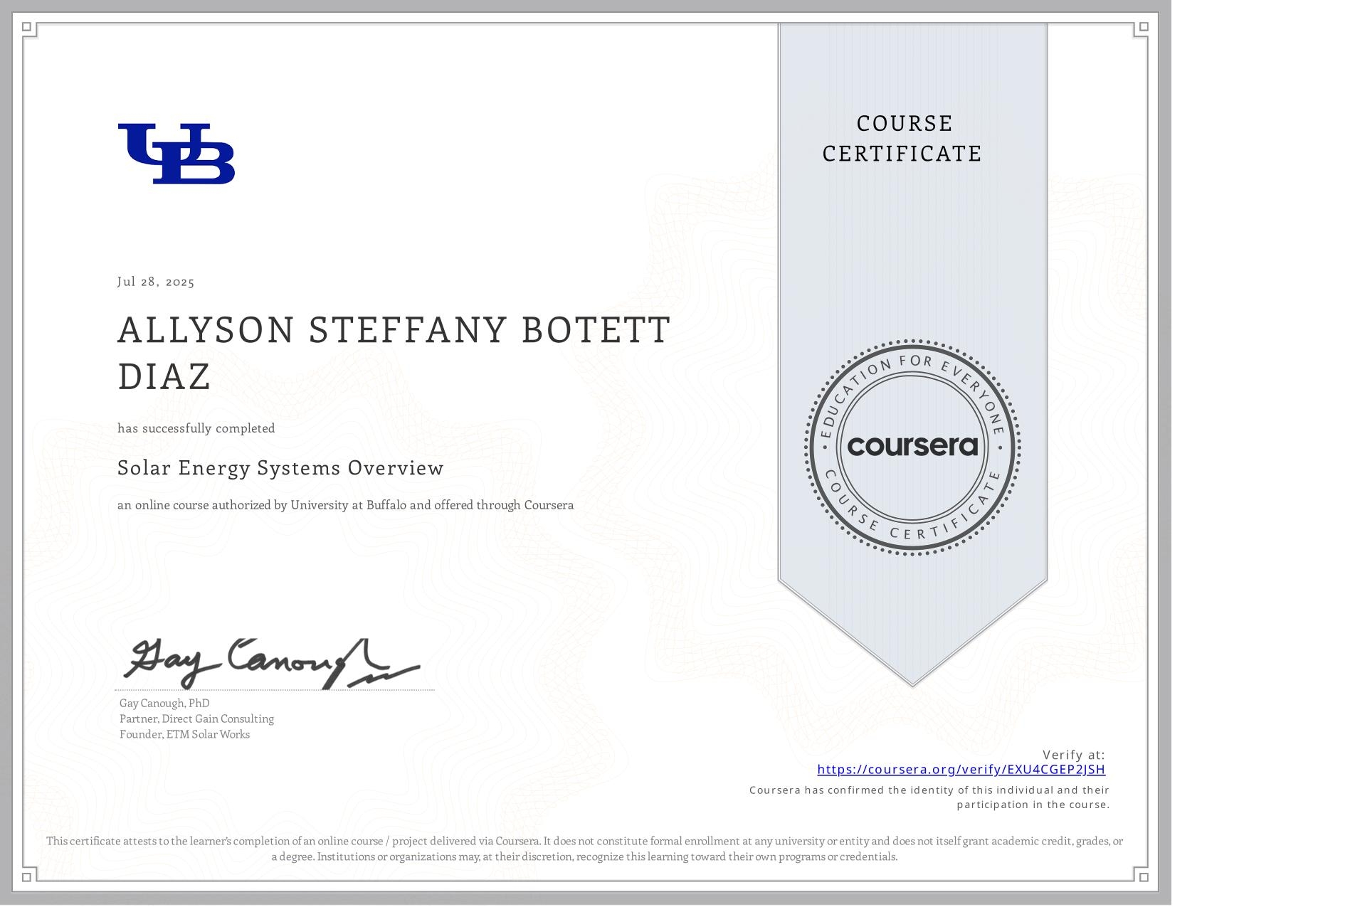The image size is (1355, 907).
Task: Click the text 'Gay Canough, PhD'
Action: click(164, 704)
